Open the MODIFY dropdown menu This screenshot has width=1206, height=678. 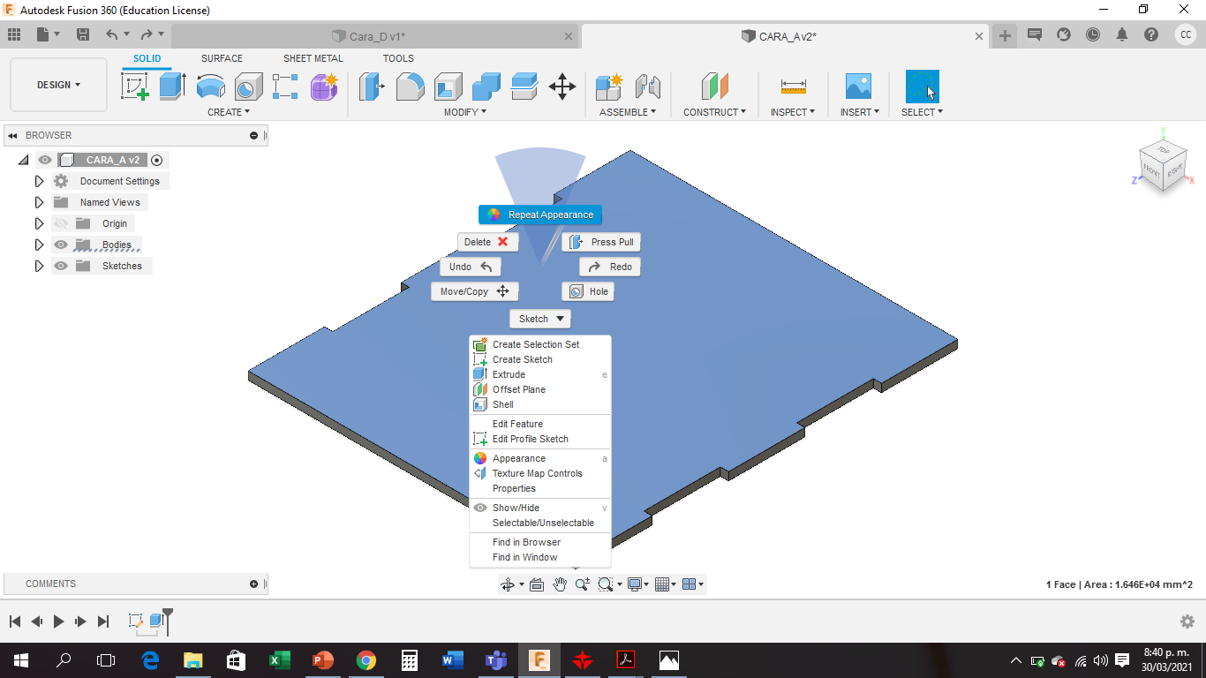click(465, 112)
